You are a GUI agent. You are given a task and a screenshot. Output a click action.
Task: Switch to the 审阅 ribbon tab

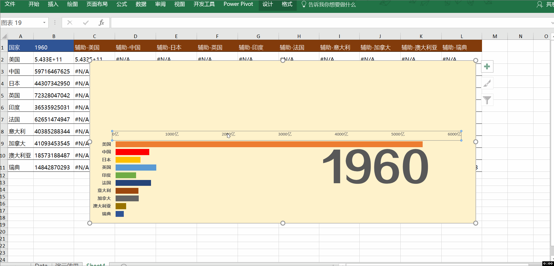click(160, 4)
